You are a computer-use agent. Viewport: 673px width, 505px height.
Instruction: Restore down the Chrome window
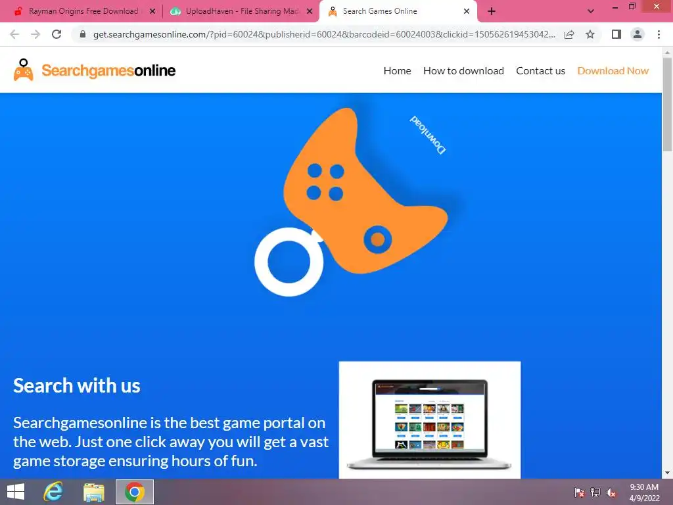coord(632,7)
